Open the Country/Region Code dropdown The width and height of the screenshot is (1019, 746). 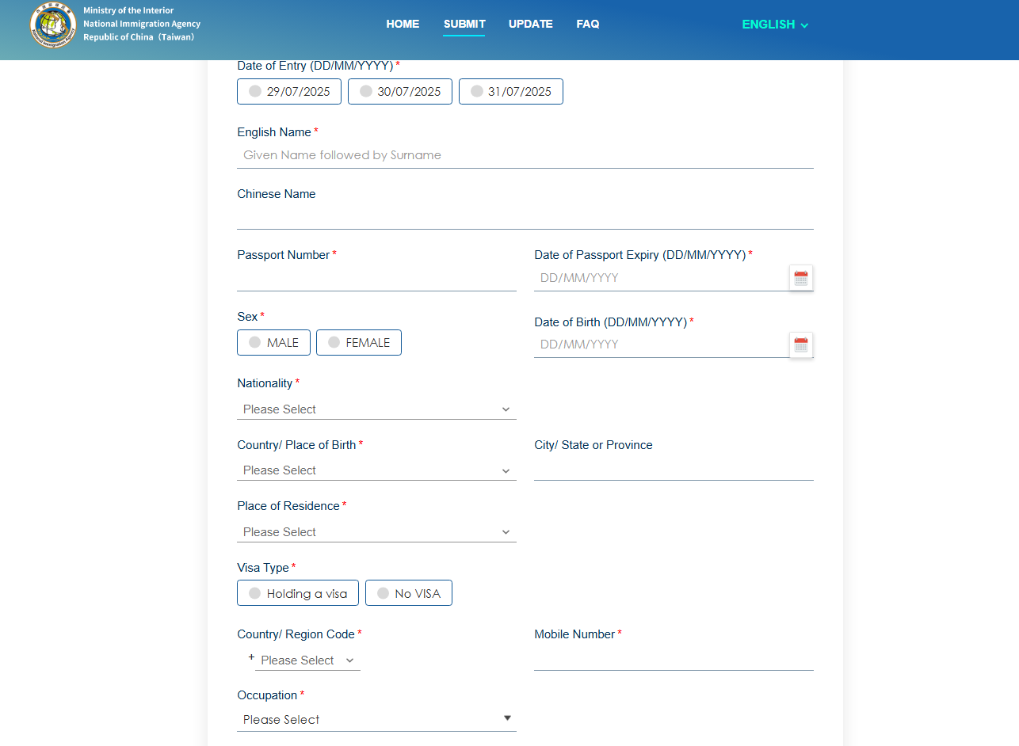tap(307, 660)
